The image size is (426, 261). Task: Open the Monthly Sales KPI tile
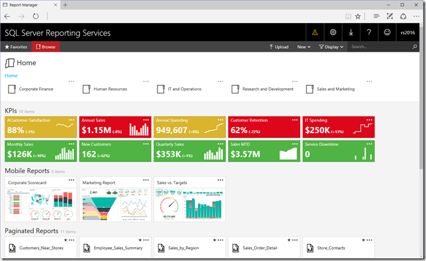41,151
